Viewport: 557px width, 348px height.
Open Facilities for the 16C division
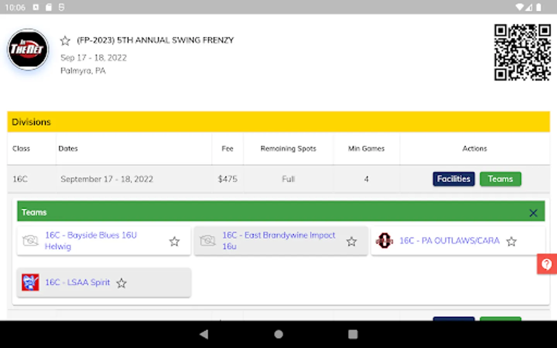[x=453, y=179]
